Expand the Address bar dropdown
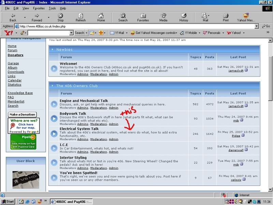 pos(257,26)
